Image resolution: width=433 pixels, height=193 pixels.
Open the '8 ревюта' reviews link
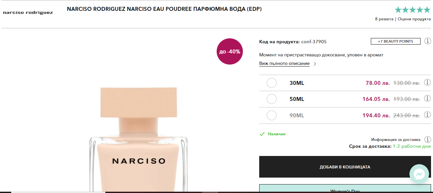point(384,19)
